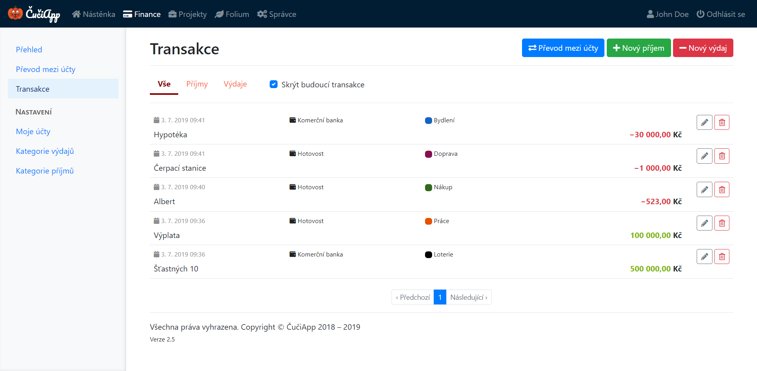
Task: Open the Finance menu item
Action: tap(142, 14)
